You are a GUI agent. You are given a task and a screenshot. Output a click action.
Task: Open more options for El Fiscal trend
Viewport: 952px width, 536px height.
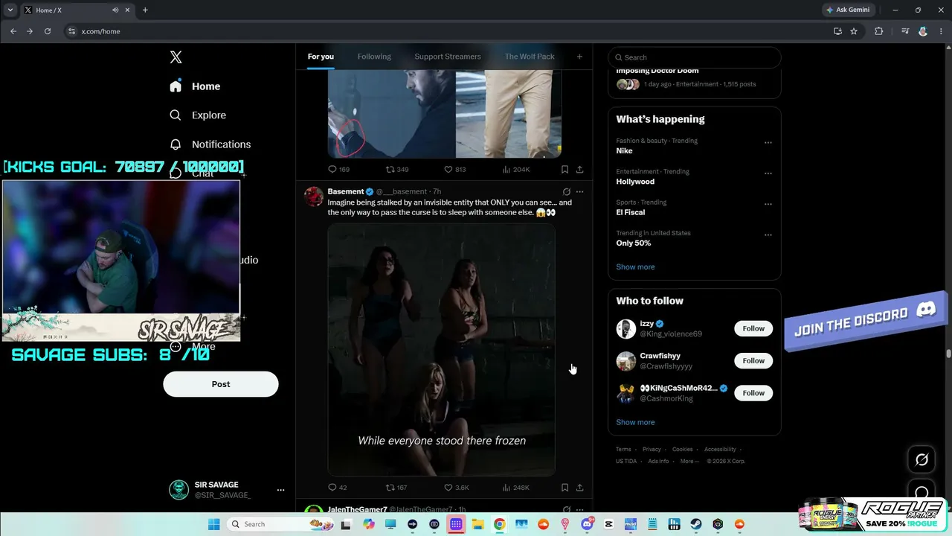coord(768,204)
